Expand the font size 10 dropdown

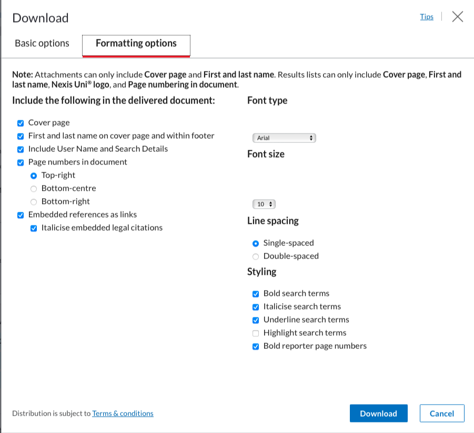(x=264, y=204)
